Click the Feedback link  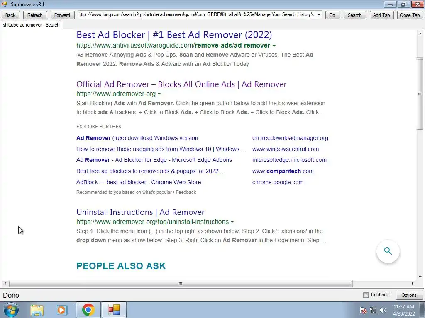tap(186, 192)
